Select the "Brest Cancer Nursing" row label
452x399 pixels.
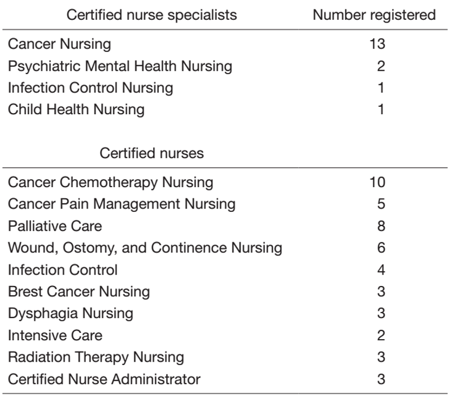[x=79, y=292]
